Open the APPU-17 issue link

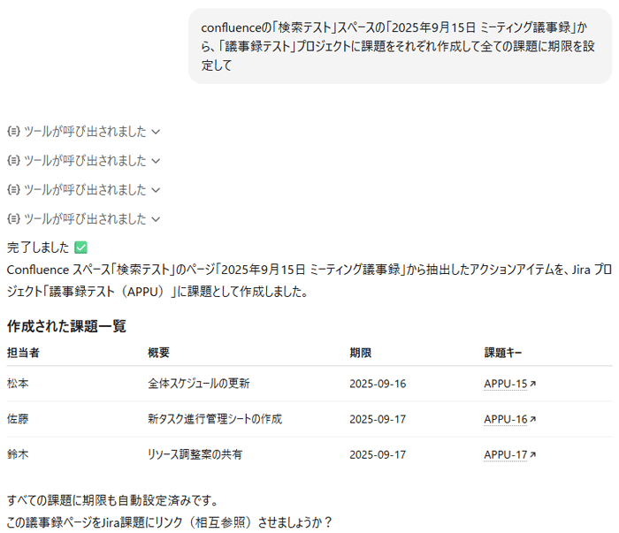(509, 454)
